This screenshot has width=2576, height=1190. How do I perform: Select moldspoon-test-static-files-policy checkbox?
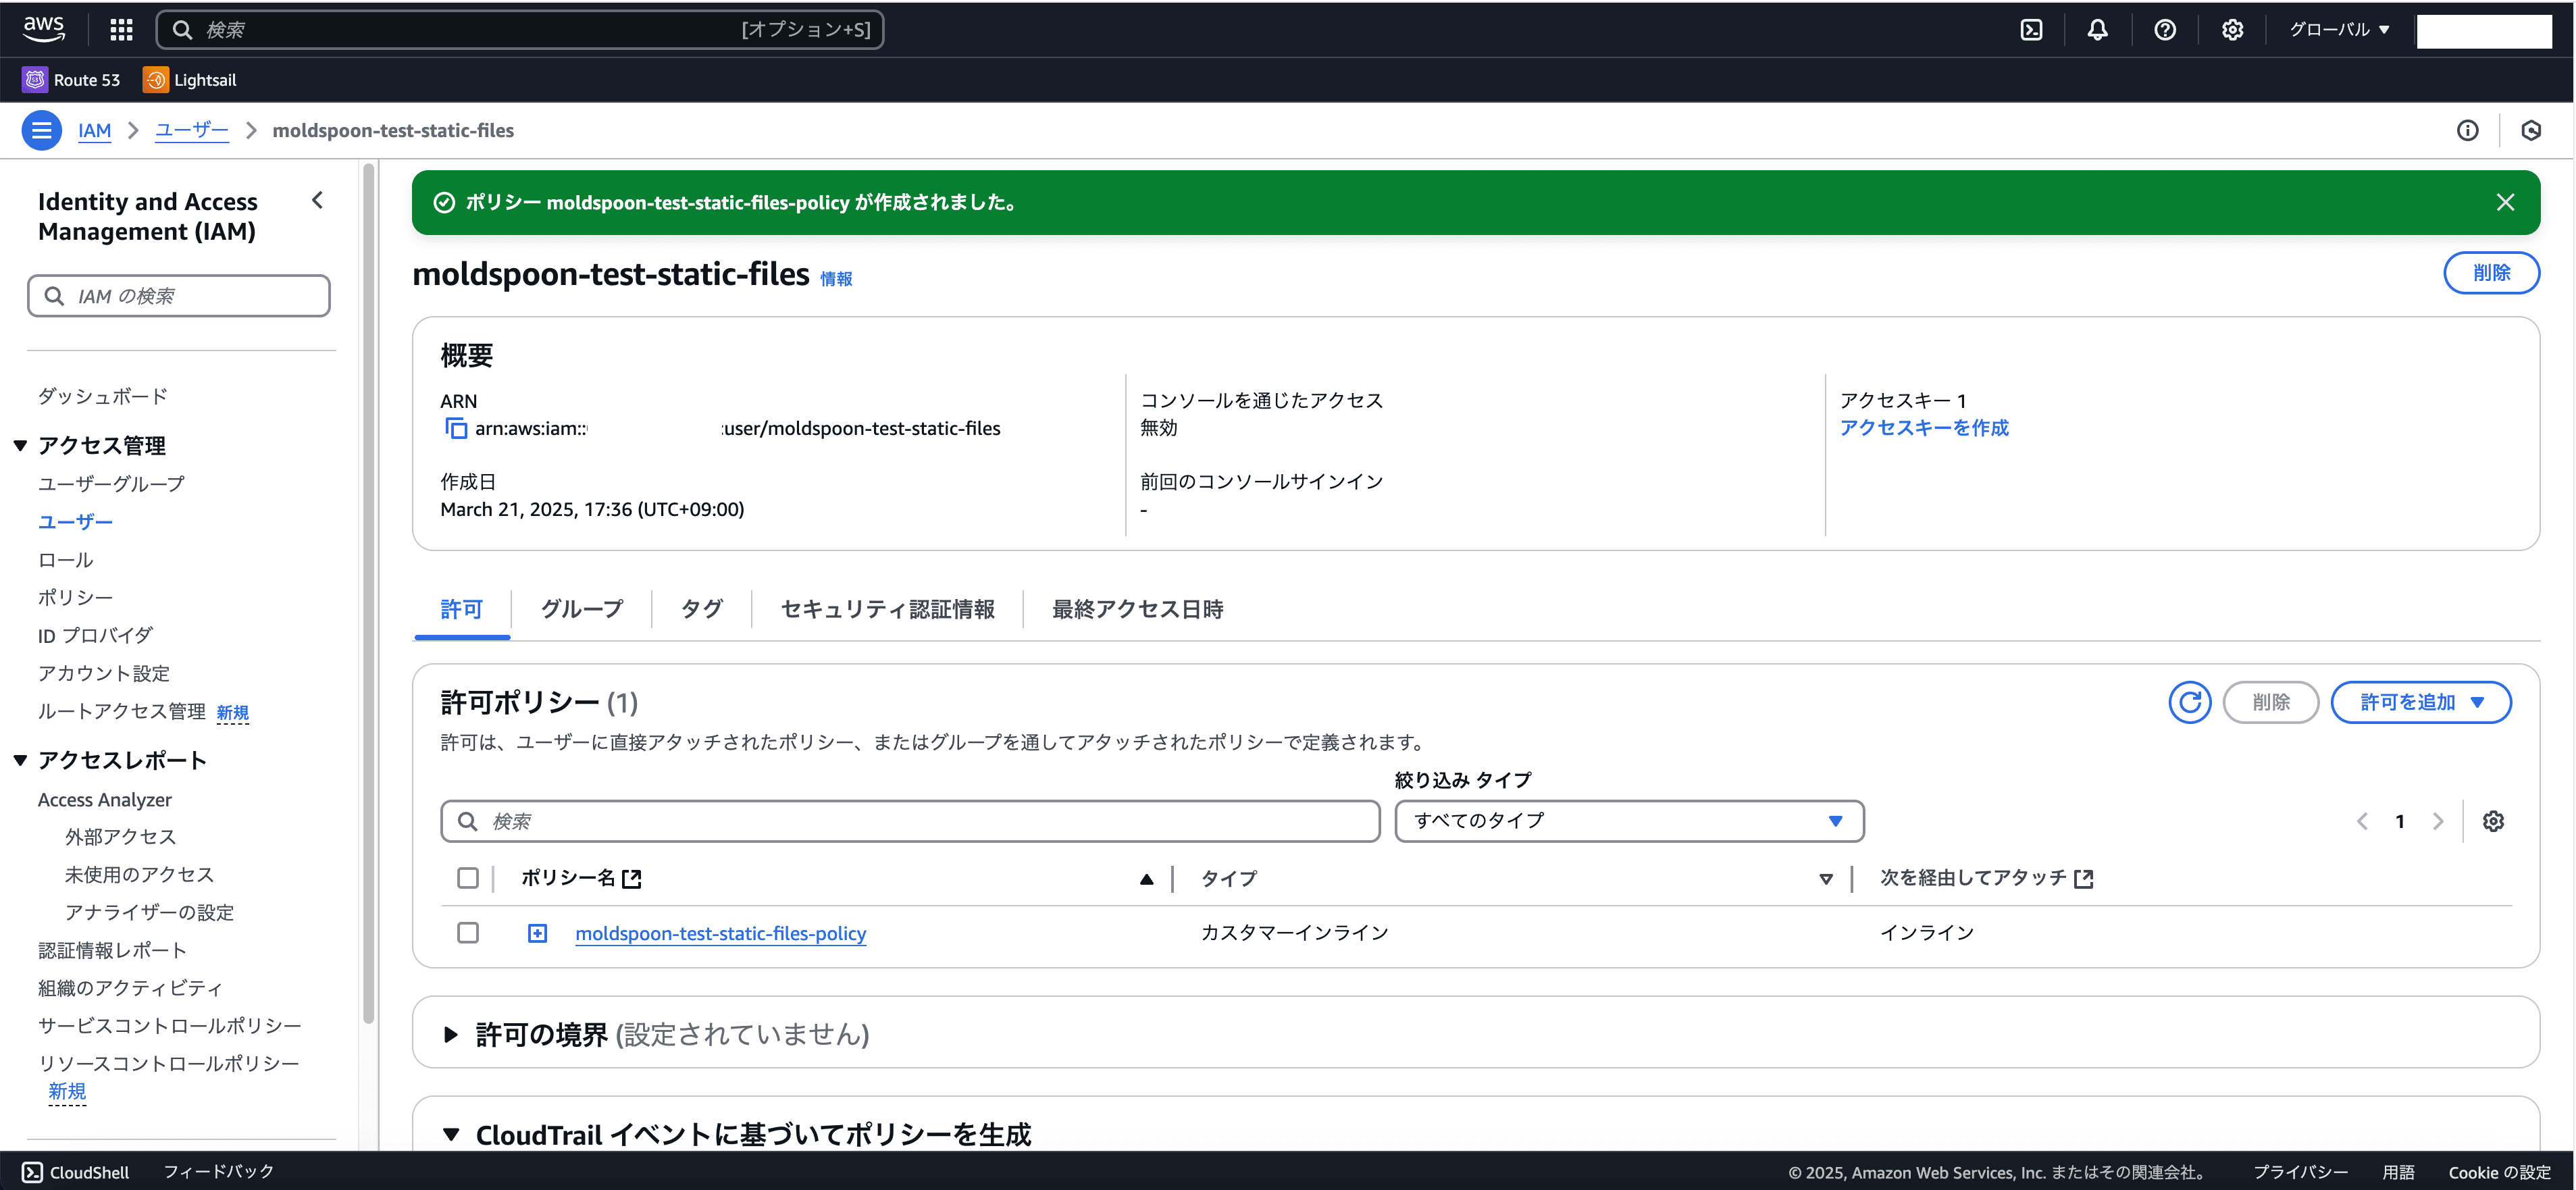tap(467, 933)
